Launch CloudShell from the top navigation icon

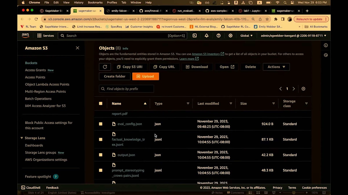coord(195,36)
